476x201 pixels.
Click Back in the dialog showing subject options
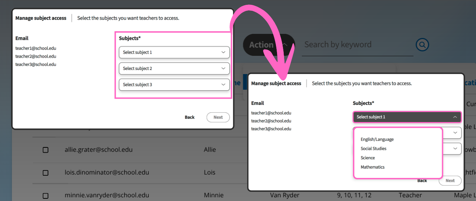[x=422, y=181]
